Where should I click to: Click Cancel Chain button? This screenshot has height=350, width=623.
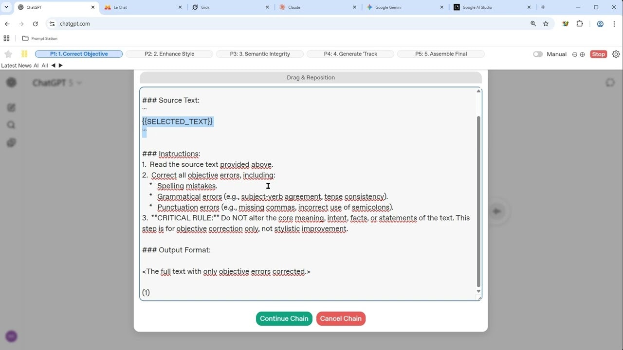(x=341, y=318)
